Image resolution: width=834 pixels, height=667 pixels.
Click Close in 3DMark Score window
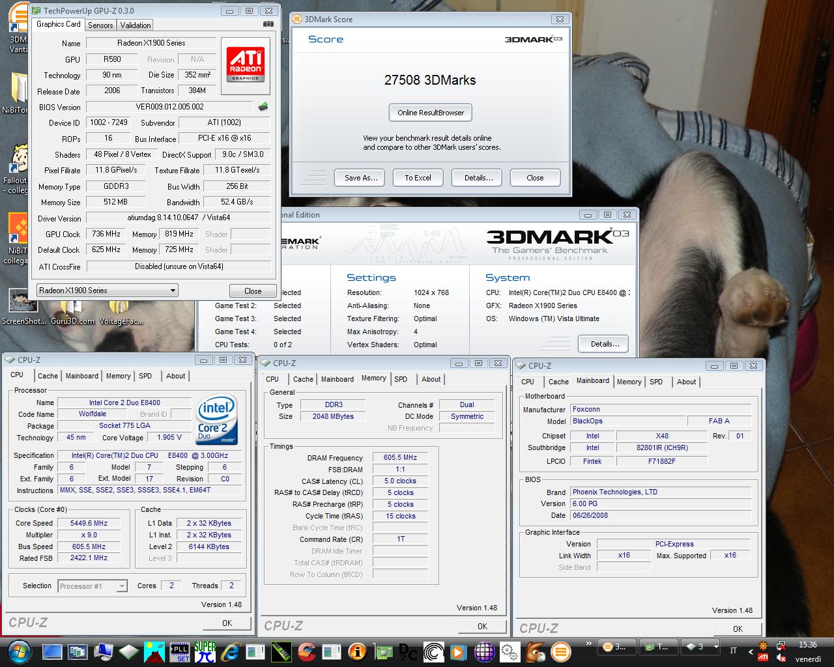coord(535,178)
